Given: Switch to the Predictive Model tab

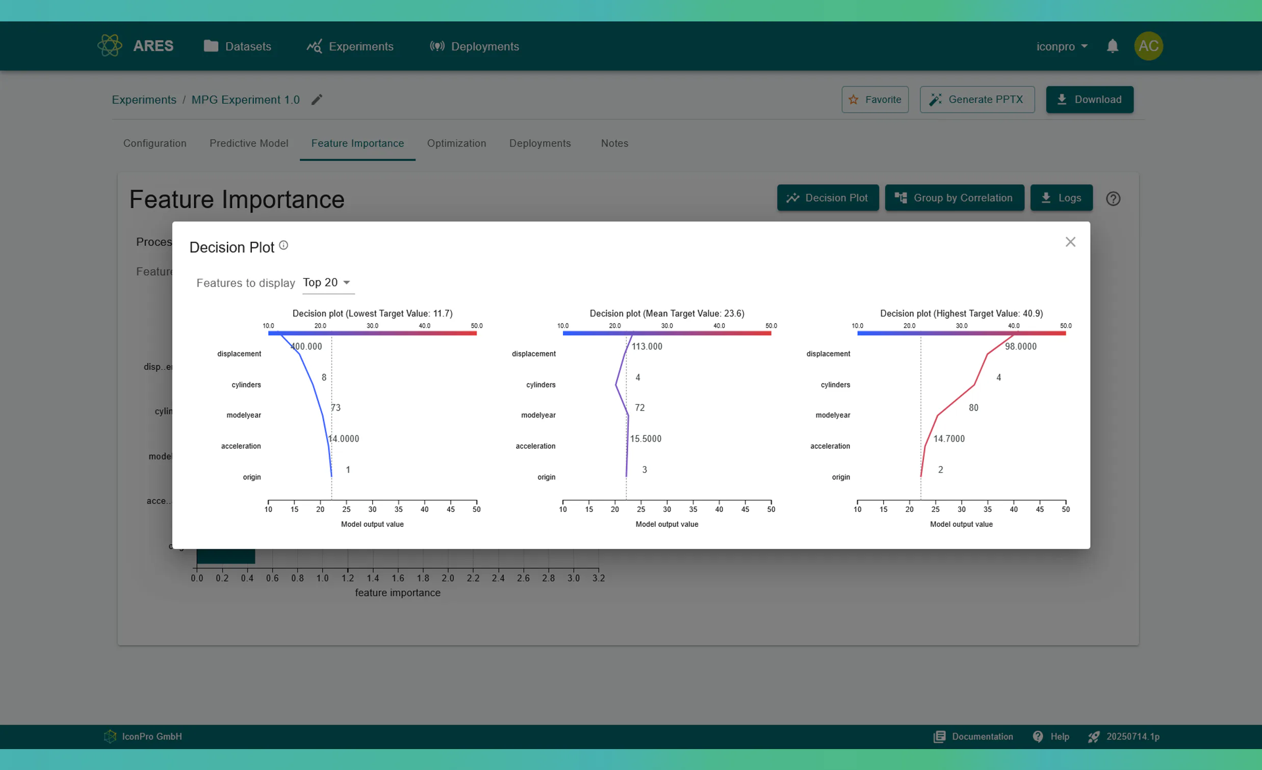Looking at the screenshot, I should [x=248, y=143].
